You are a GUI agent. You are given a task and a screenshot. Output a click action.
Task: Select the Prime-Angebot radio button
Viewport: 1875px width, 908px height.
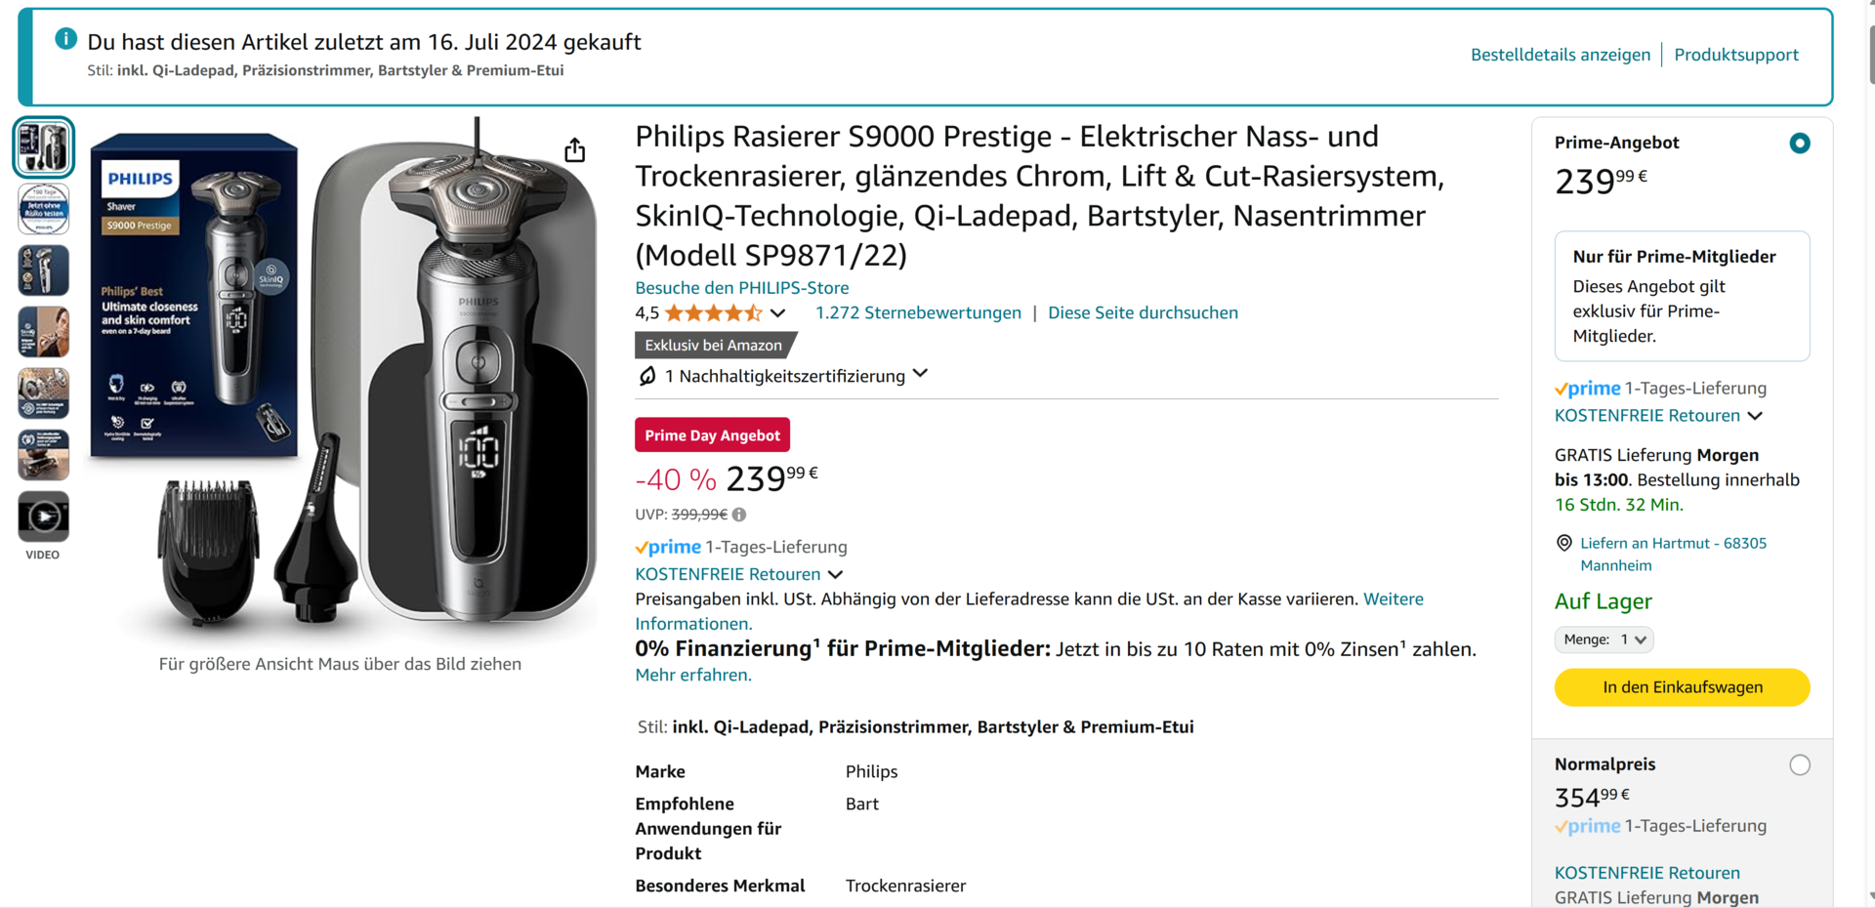1799,144
